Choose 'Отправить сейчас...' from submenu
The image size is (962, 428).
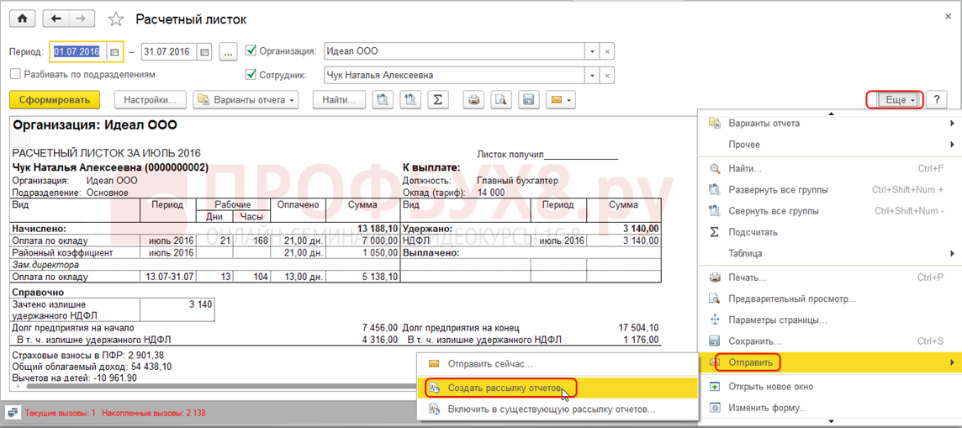tap(490, 364)
